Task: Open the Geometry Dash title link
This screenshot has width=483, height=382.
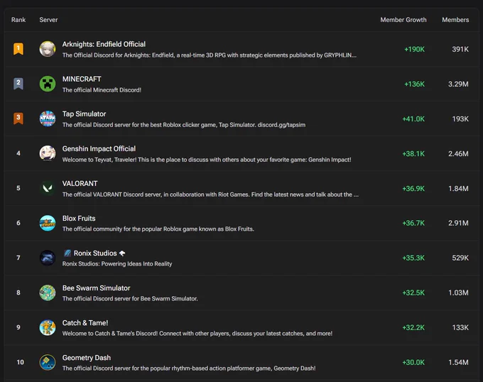Action: click(86, 358)
